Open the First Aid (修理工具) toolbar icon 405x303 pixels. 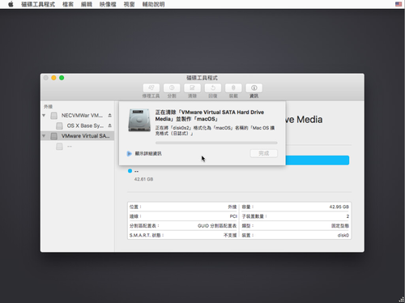point(151,87)
